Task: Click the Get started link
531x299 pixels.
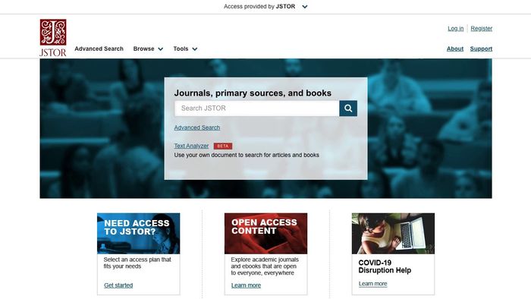Action: pyautogui.click(x=118, y=285)
